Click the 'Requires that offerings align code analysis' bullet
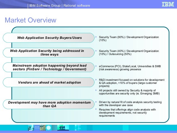The image size is (177, 133). (127, 113)
